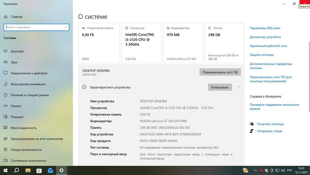Click the Windows Security shield tray icon
Screen dimensions: 310x175
[266, 170]
